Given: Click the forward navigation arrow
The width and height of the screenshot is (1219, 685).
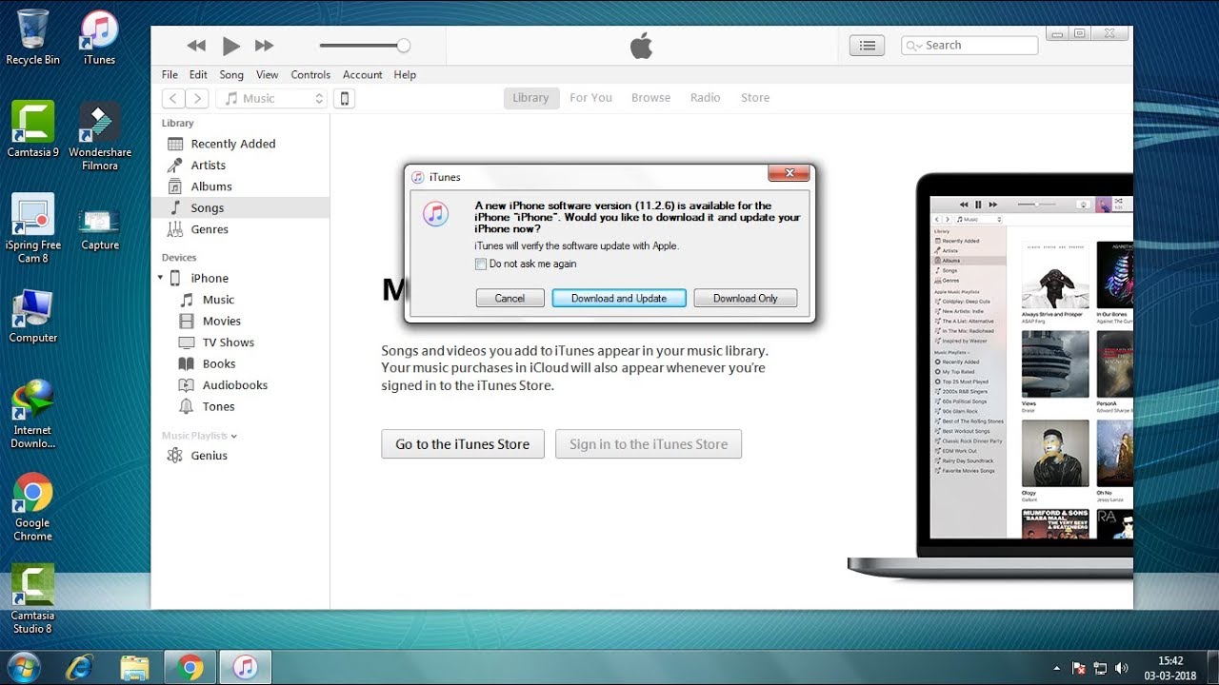Looking at the screenshot, I should click(197, 98).
